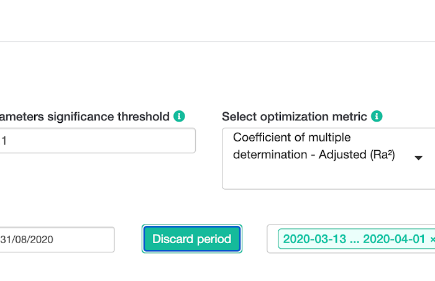This screenshot has height=281, width=435.
Task: Place cursor after value 1 in threshold box
Action: coord(7,141)
